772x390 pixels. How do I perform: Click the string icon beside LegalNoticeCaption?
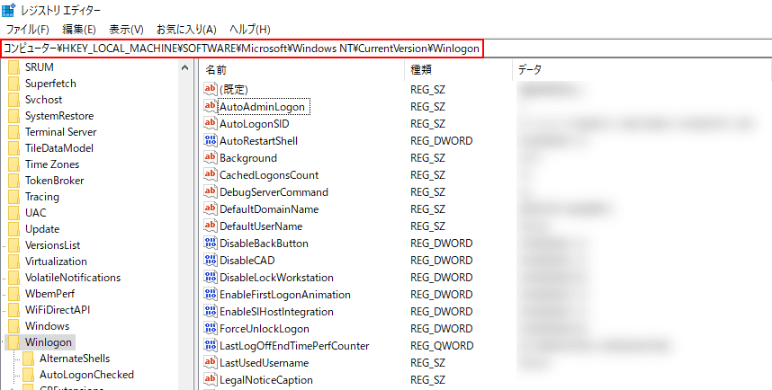(211, 380)
